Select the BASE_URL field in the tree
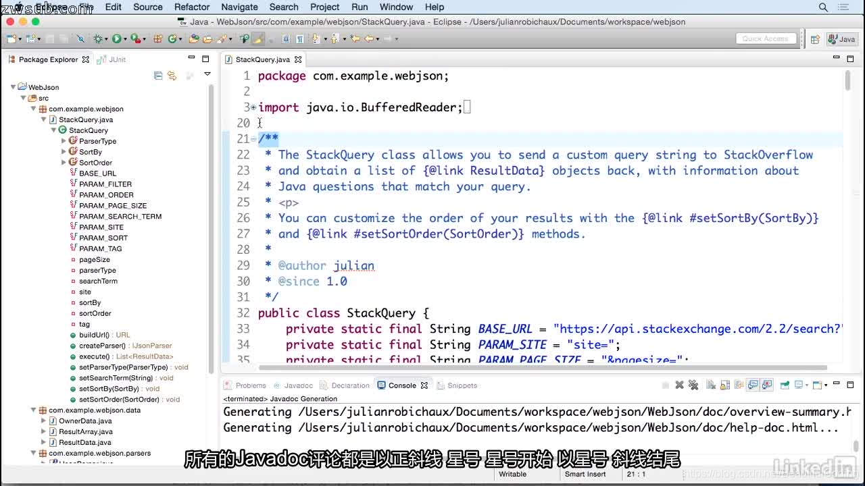The width and height of the screenshot is (865, 486). [x=97, y=173]
